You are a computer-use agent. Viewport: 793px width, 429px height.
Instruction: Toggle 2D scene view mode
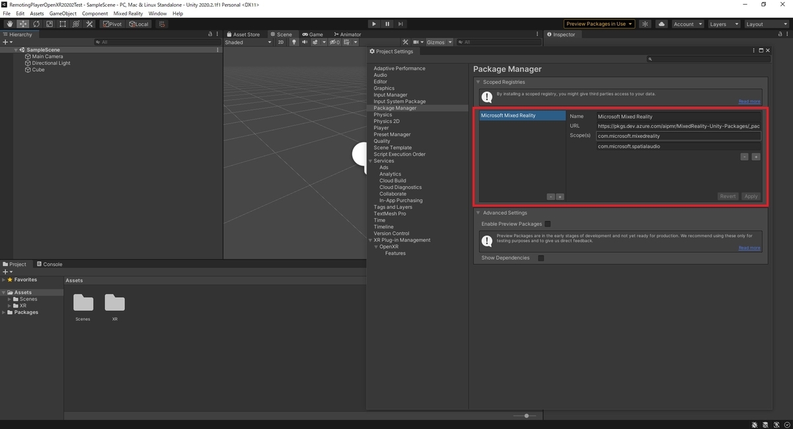[x=281, y=42]
